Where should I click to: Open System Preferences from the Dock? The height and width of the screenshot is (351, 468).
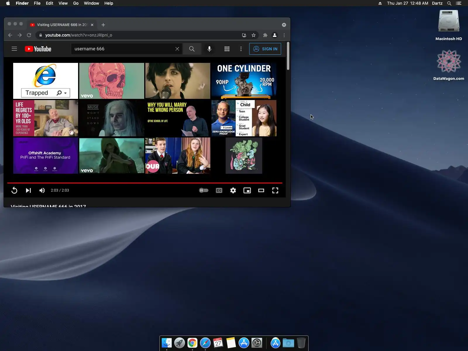point(257,343)
